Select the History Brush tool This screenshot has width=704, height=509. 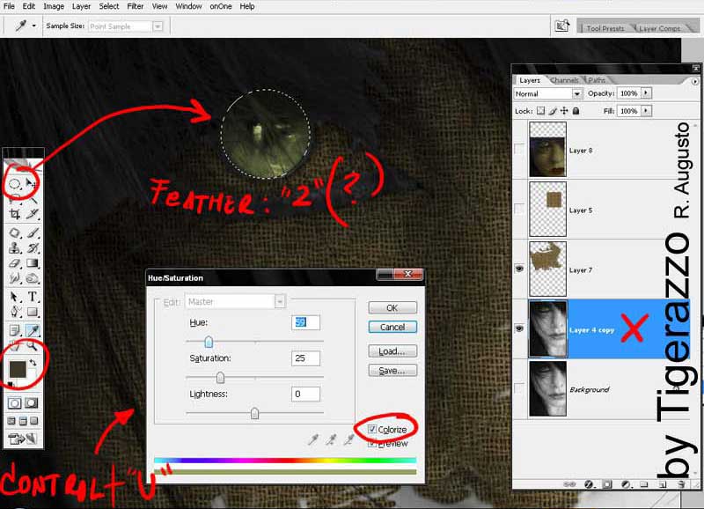pyautogui.click(x=32, y=248)
